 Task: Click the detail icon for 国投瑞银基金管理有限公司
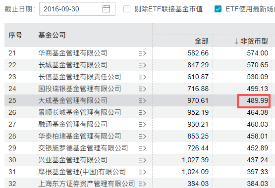142,89
